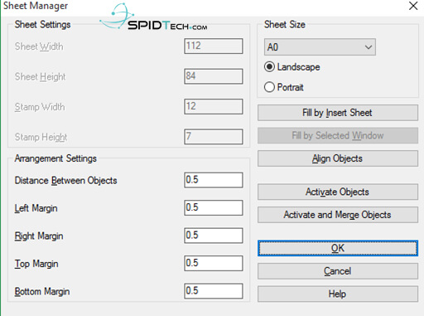Image resolution: width=424 pixels, height=316 pixels.
Task: Click the Bottom Margin input field
Action: 214,291
